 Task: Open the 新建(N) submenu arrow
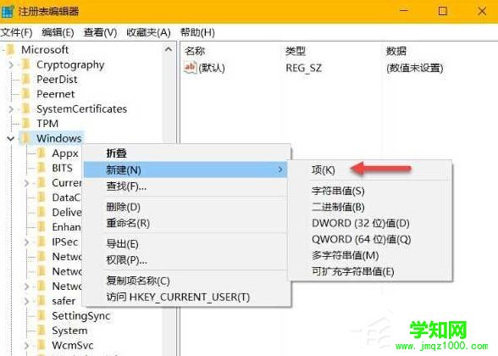[x=280, y=170]
